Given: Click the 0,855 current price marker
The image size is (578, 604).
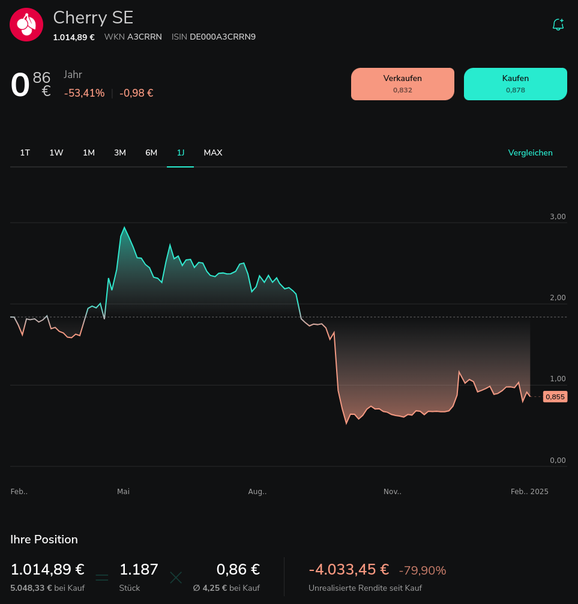Looking at the screenshot, I should [x=555, y=397].
